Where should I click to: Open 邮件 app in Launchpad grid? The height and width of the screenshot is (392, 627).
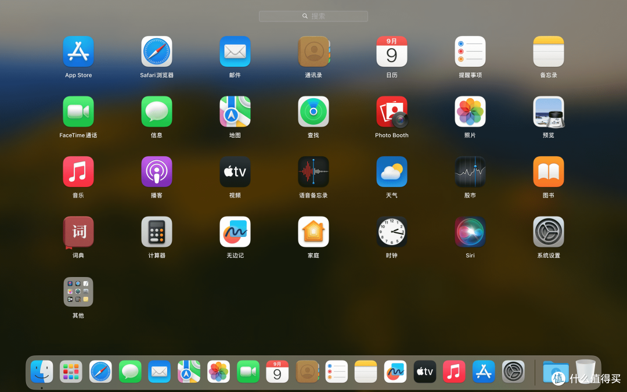235,52
